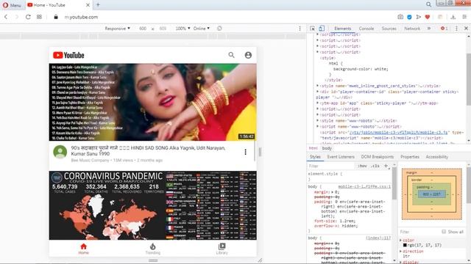
Task: Play the Hindi sad song video thumbnail
Action: tap(153, 102)
